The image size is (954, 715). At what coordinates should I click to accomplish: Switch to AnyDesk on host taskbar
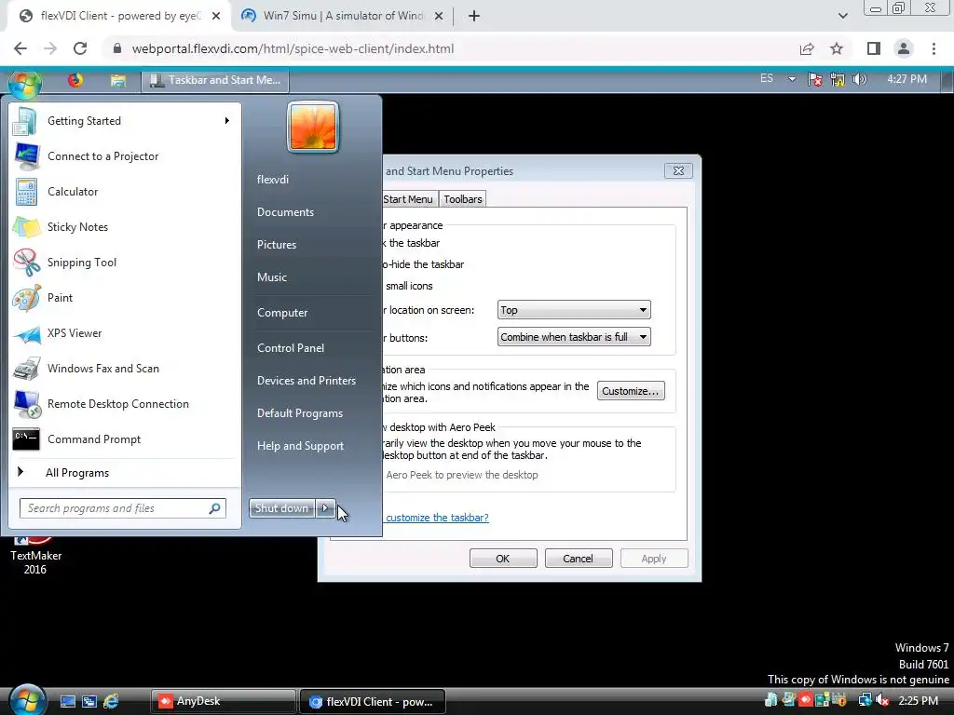pyautogui.click(x=223, y=701)
